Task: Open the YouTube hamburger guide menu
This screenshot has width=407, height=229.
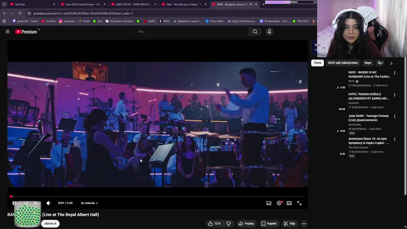Action: click(8, 31)
